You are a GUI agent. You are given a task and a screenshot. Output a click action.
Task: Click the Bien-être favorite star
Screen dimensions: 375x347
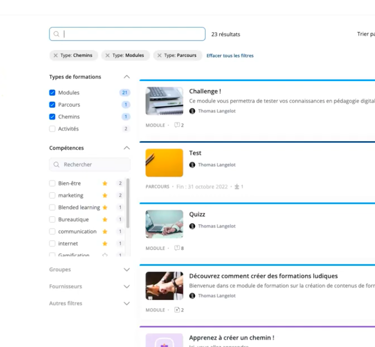tap(105, 183)
